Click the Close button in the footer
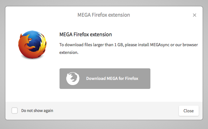Screen dimensions: 208x129 click(x=188, y=111)
